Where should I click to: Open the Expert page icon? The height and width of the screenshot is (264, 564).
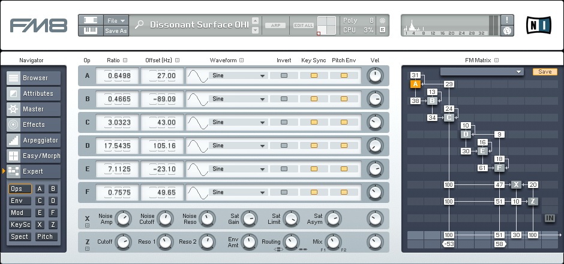(14, 171)
